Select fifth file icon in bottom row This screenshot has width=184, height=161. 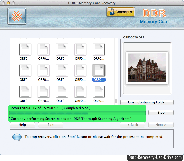click(x=99, y=92)
